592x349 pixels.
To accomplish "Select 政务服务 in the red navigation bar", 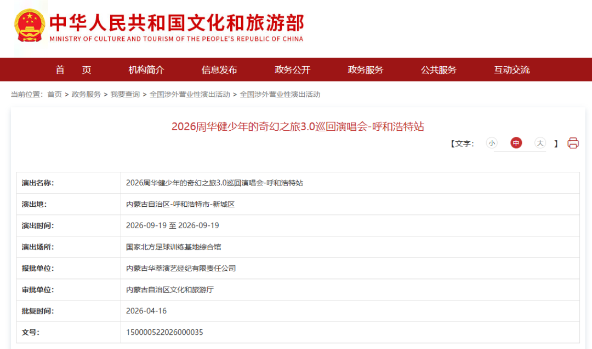I will [366, 69].
